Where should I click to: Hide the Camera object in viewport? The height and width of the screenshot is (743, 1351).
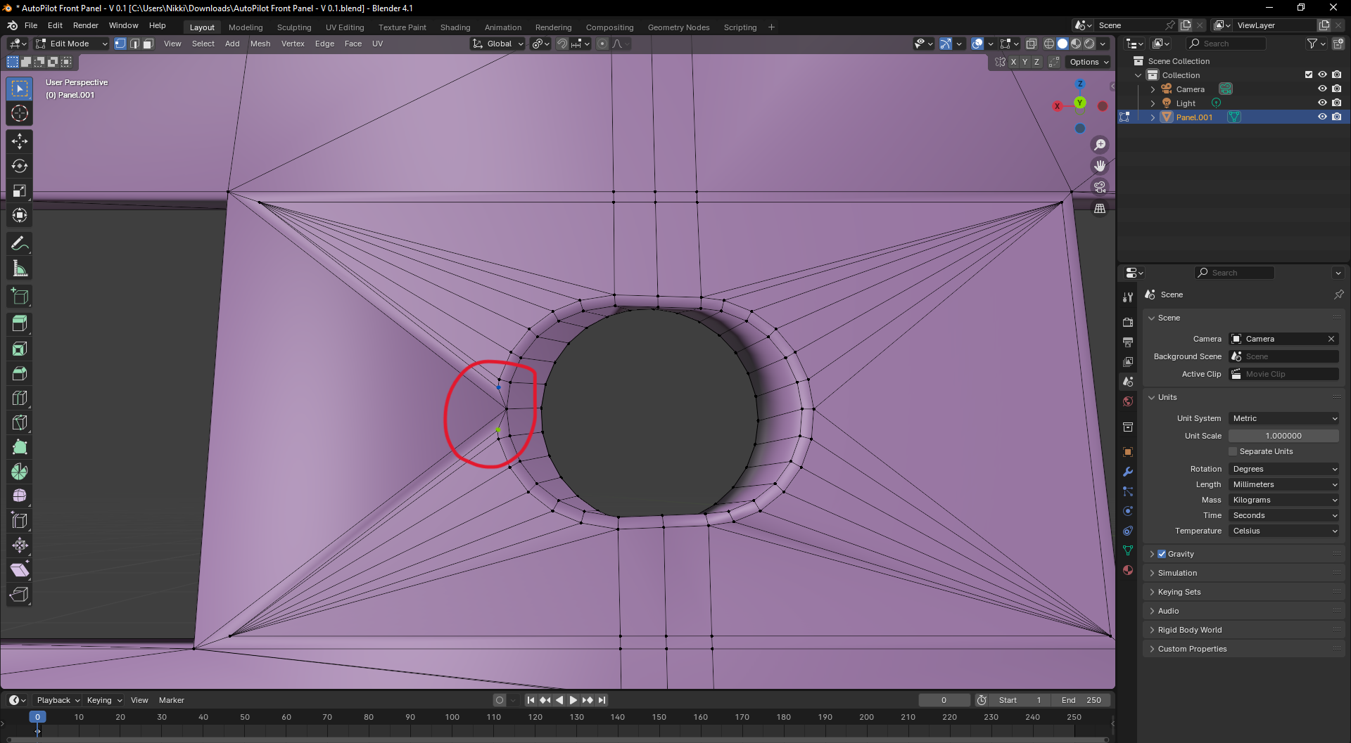point(1322,89)
